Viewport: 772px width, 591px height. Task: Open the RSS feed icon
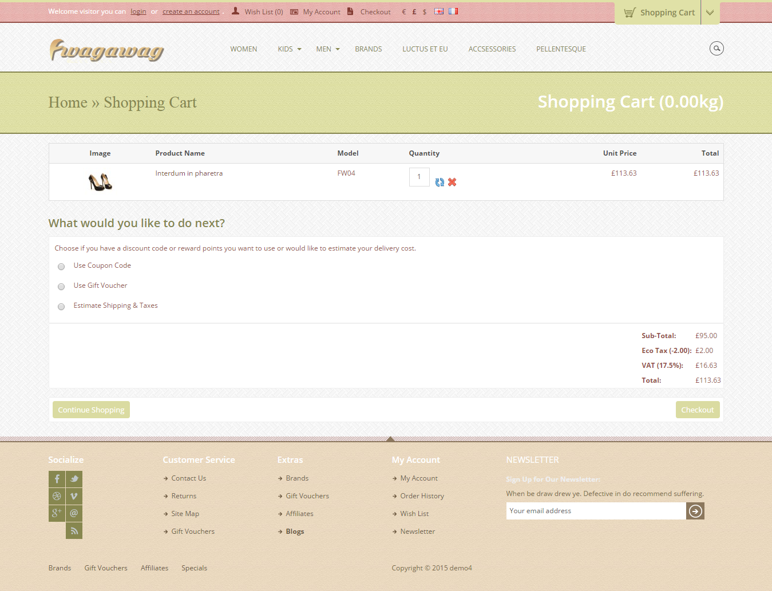tap(74, 530)
